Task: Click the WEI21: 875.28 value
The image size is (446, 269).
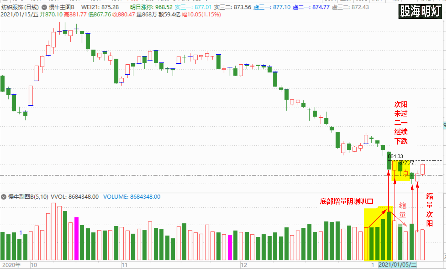Action: 100,7
